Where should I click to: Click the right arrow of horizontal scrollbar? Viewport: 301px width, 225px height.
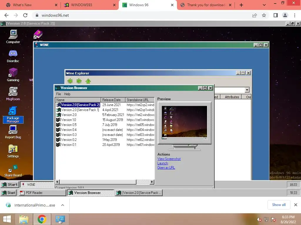152,182
